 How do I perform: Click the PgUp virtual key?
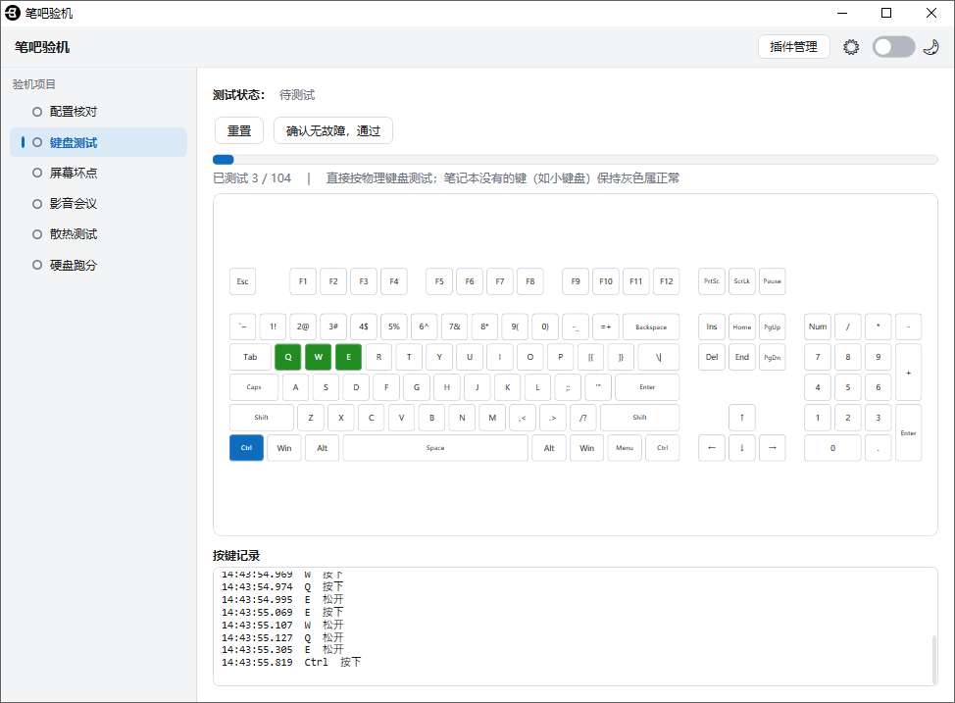(773, 327)
